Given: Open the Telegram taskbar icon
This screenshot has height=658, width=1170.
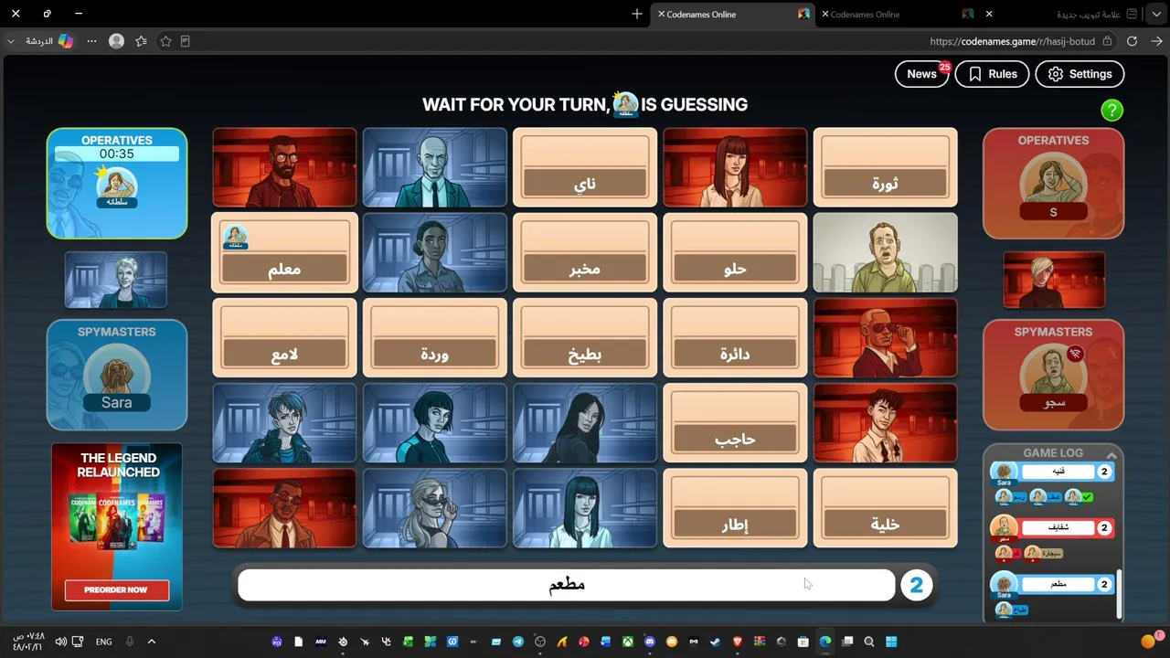Looking at the screenshot, I should pyautogui.click(x=518, y=642).
